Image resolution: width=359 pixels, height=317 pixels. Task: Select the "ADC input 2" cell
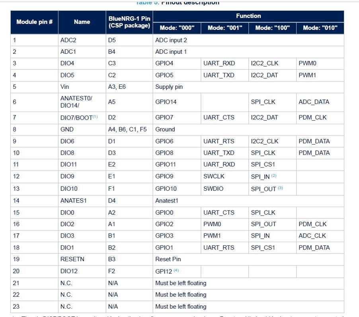(x=171, y=40)
